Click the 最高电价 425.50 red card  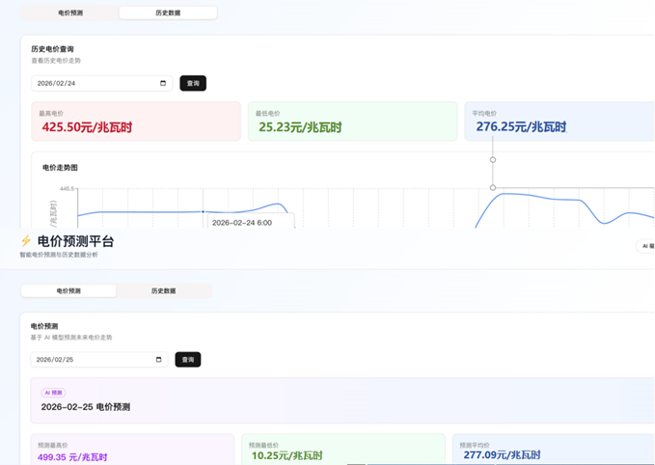coord(135,122)
